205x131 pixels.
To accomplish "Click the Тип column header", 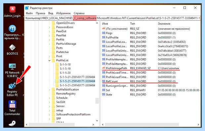I will click(x=133, y=24).
